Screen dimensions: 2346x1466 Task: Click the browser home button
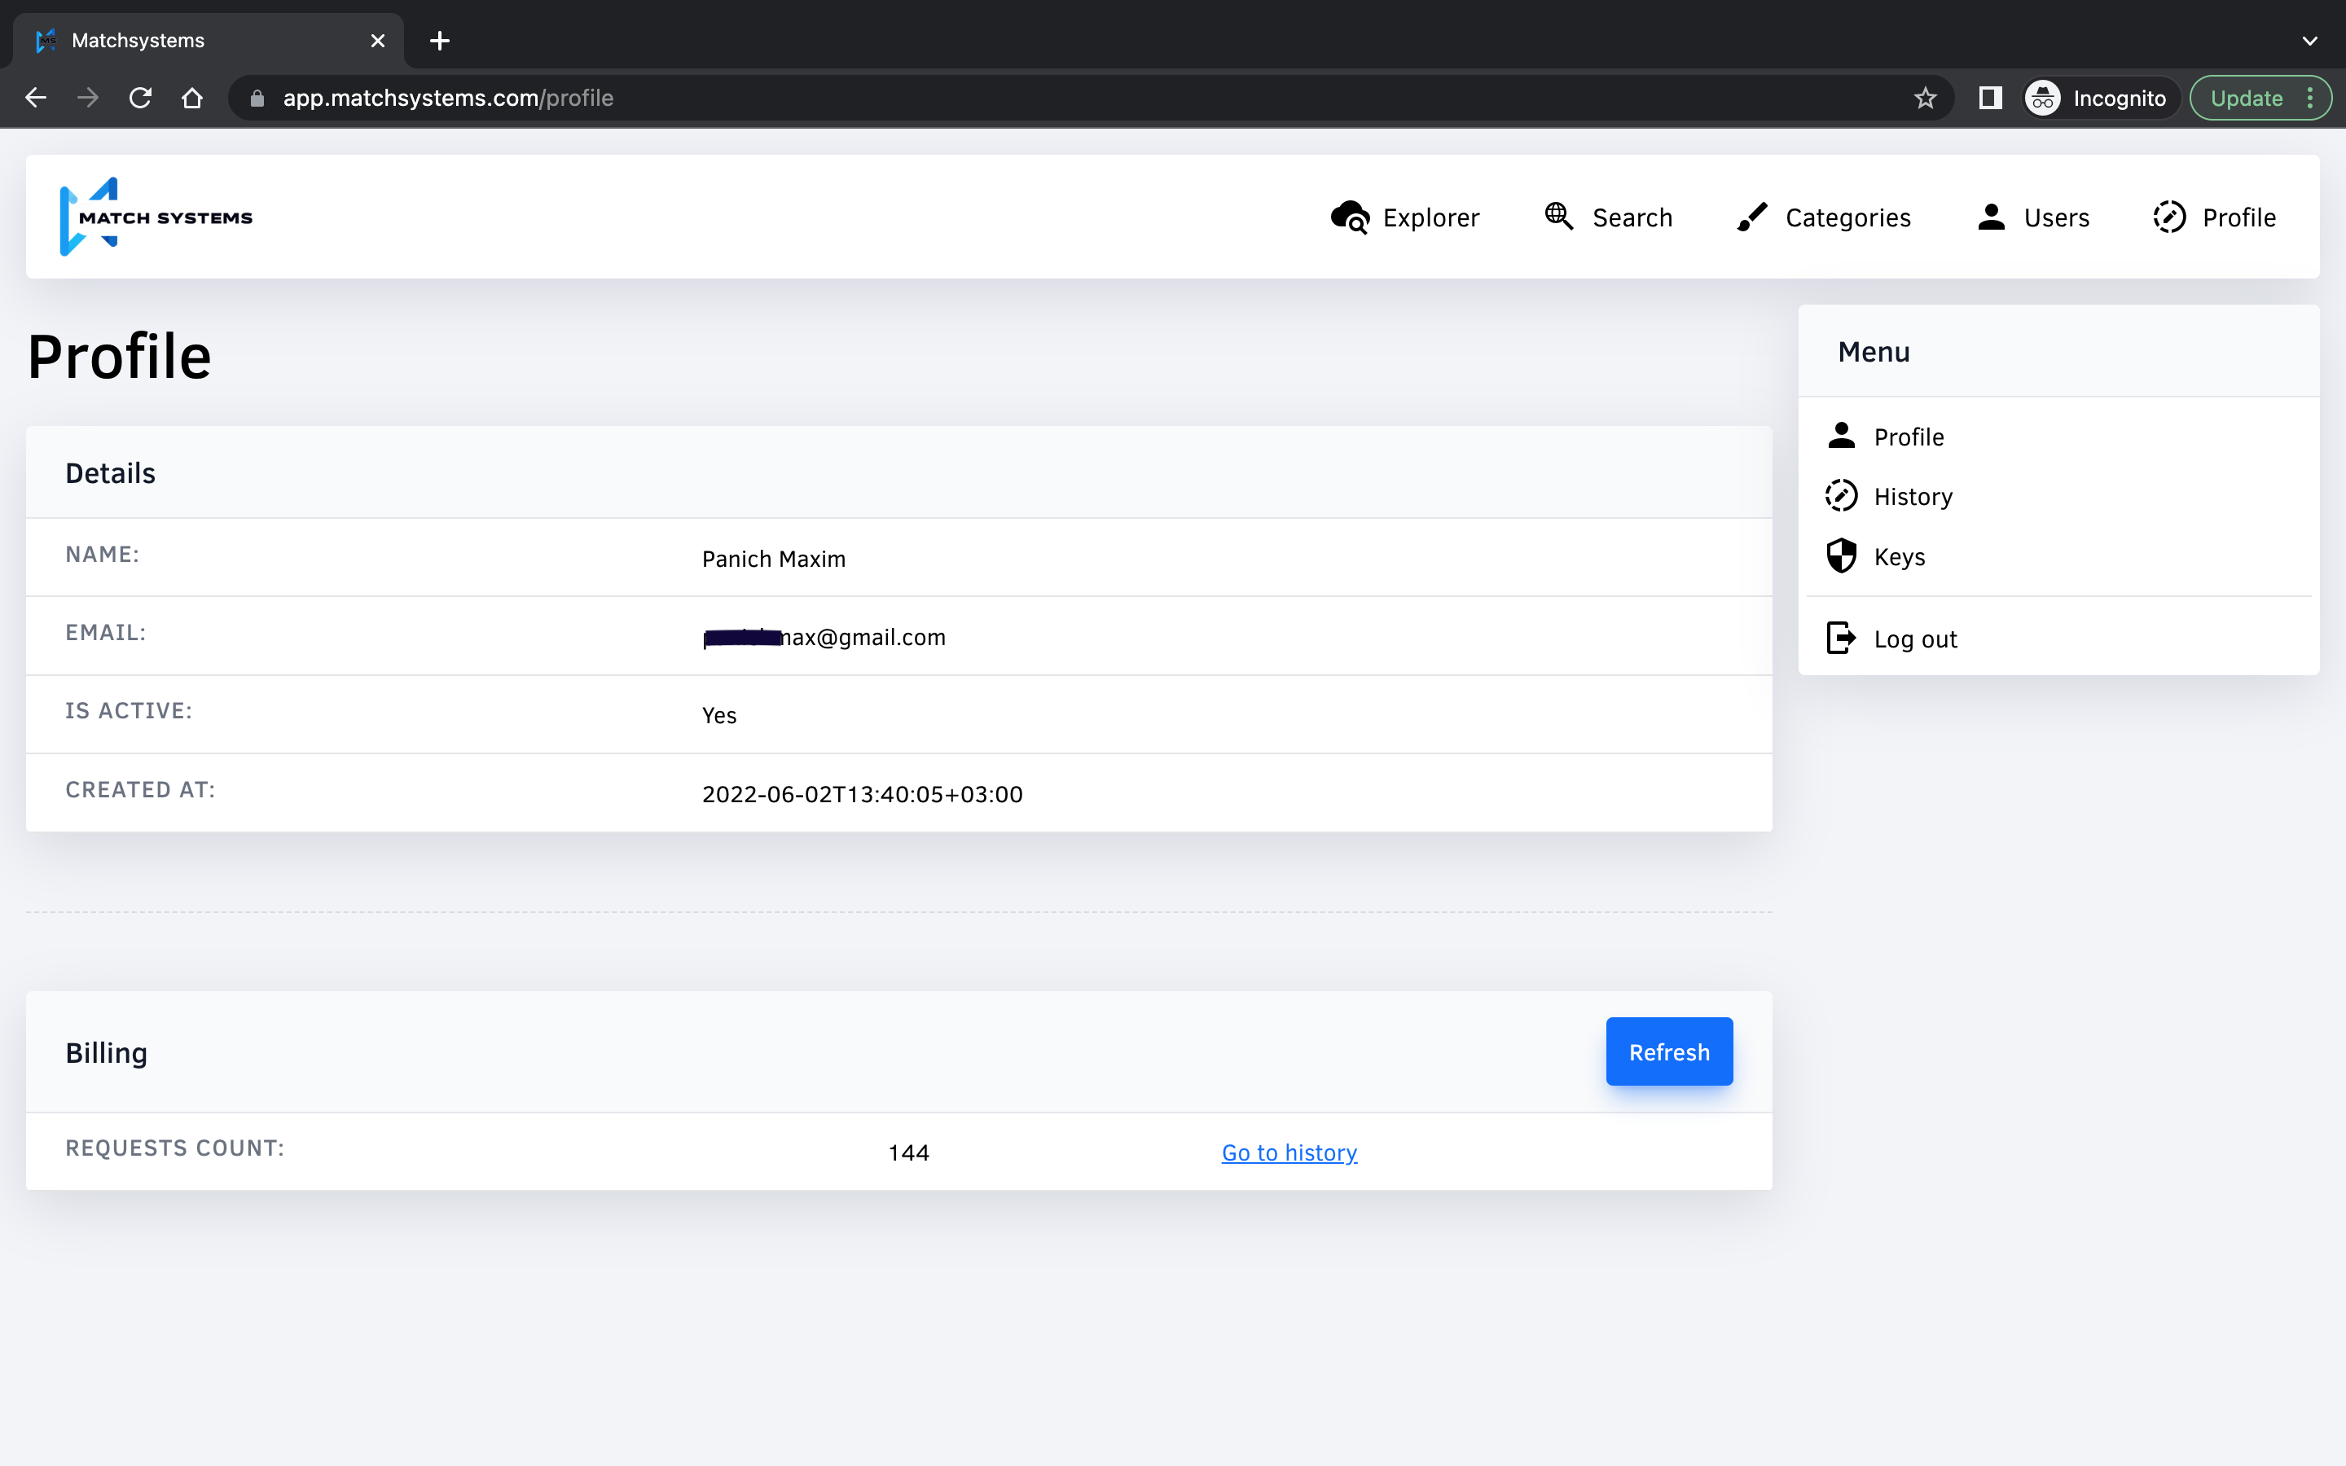pyautogui.click(x=192, y=98)
